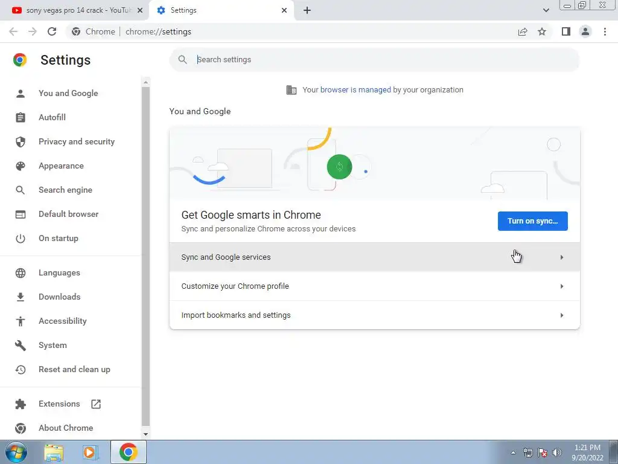Image resolution: width=618 pixels, height=464 pixels.
Task: Switch to the sony vegas pro YouTube tab
Action: 73,10
